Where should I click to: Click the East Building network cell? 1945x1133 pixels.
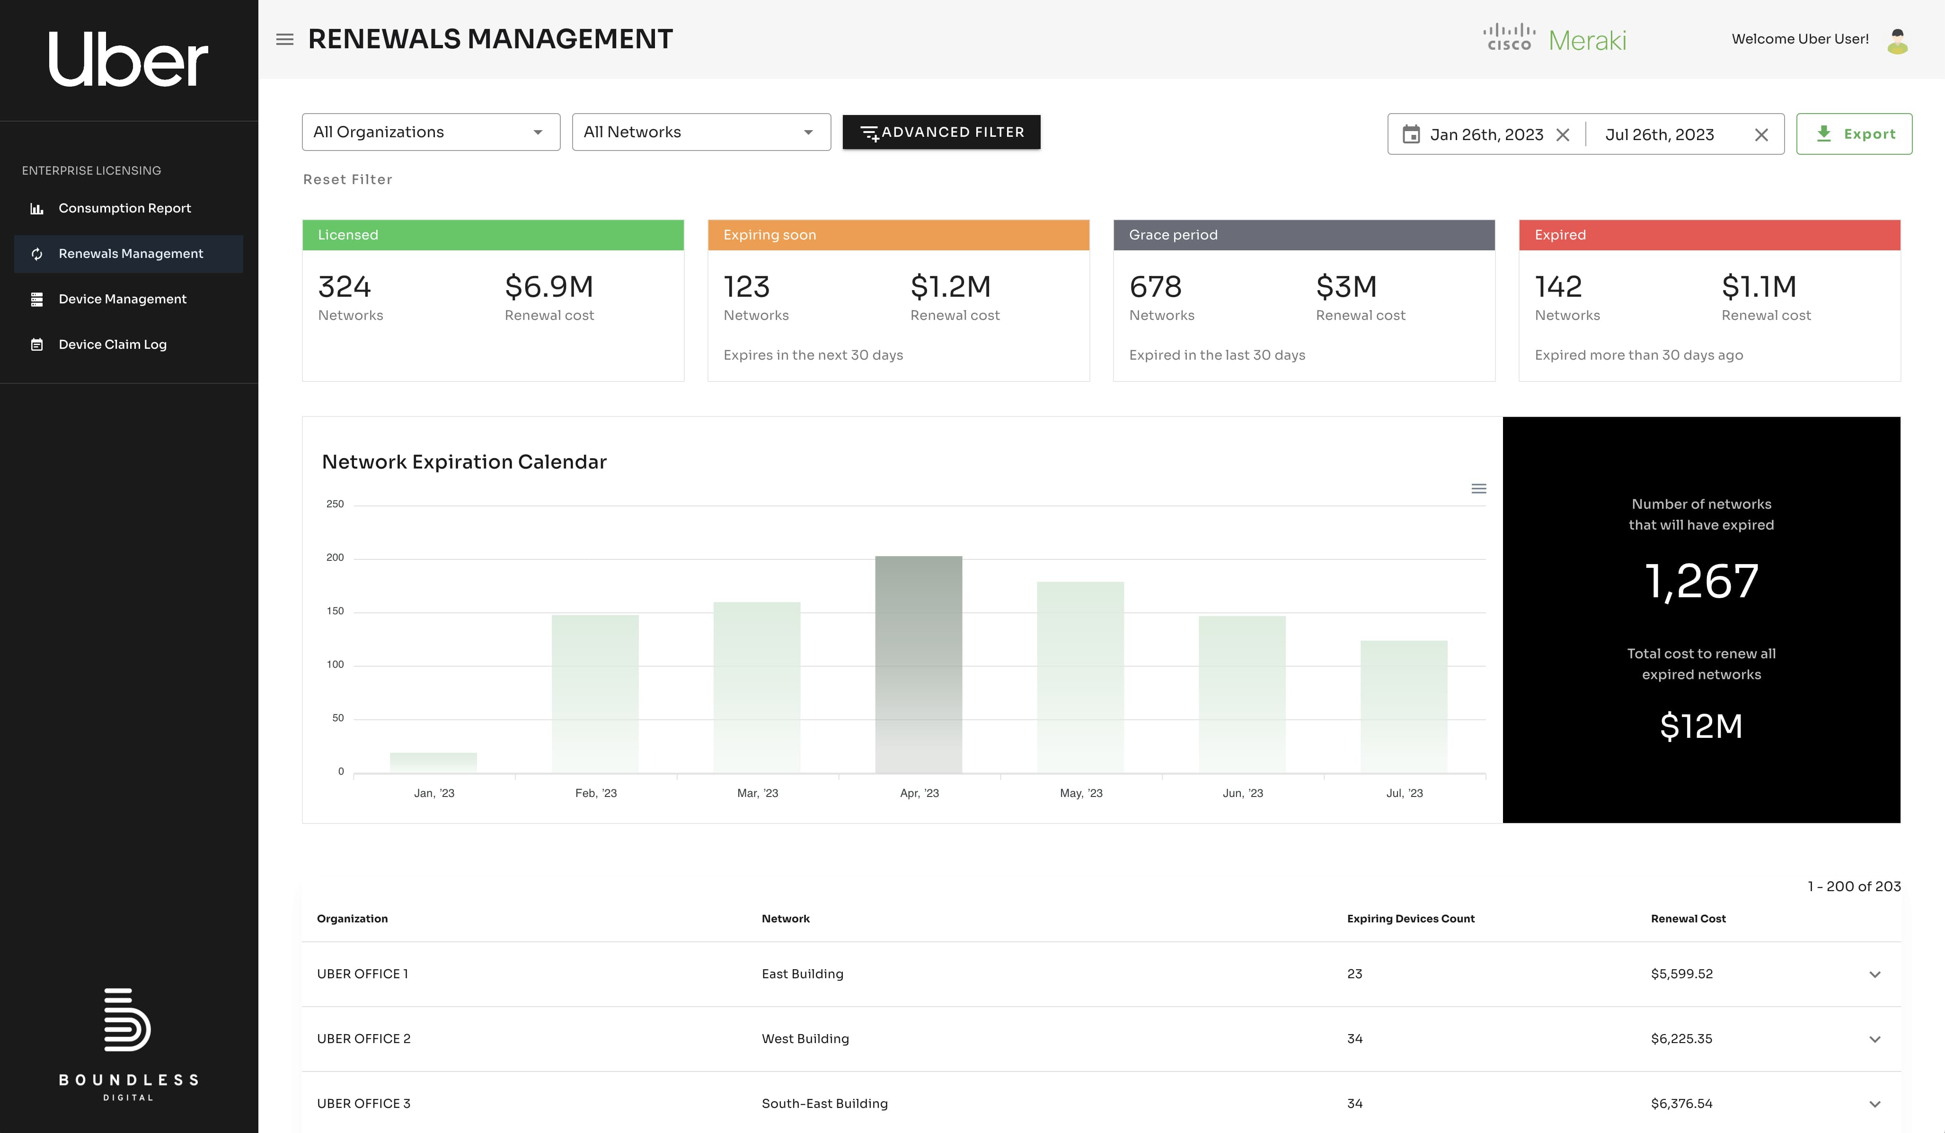pos(803,974)
